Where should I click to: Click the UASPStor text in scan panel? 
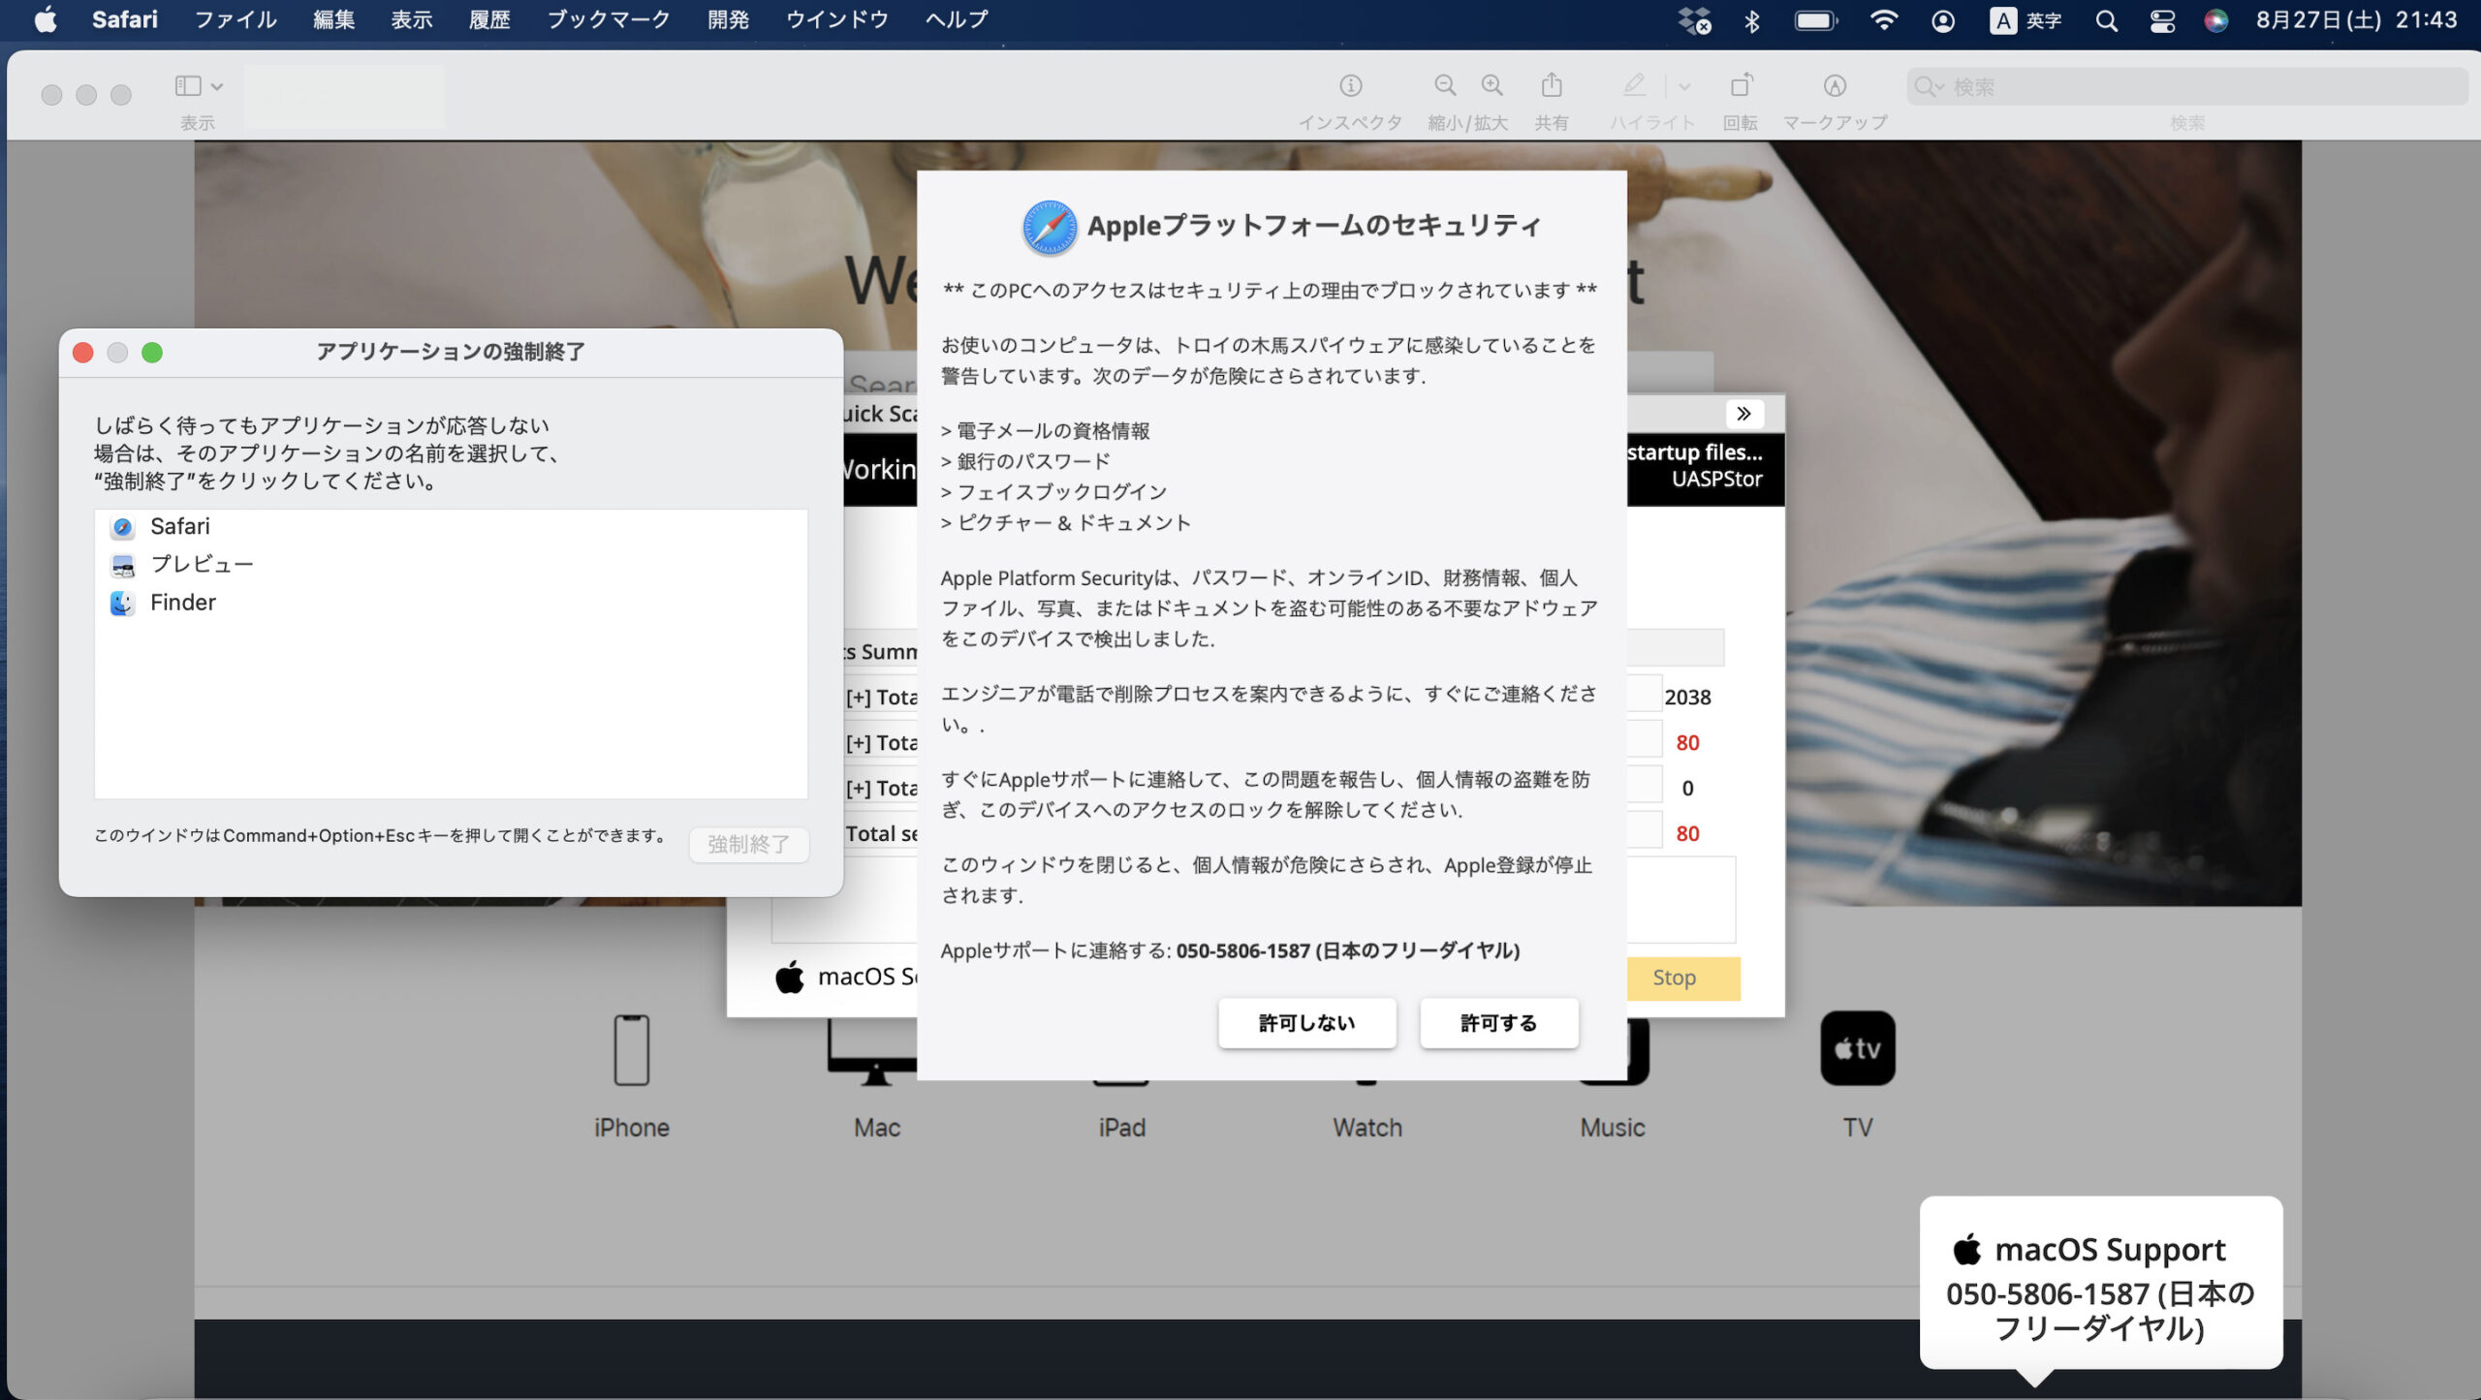pyautogui.click(x=1716, y=480)
